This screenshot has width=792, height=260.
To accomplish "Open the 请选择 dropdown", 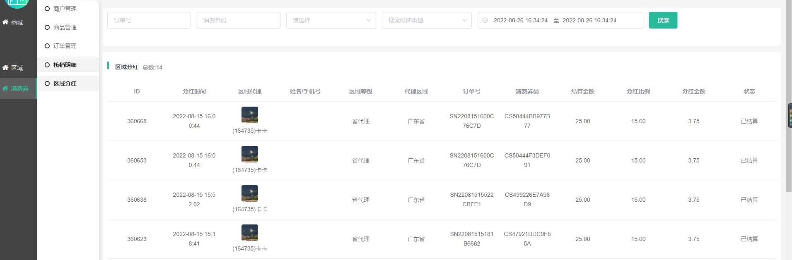I will tap(331, 20).
